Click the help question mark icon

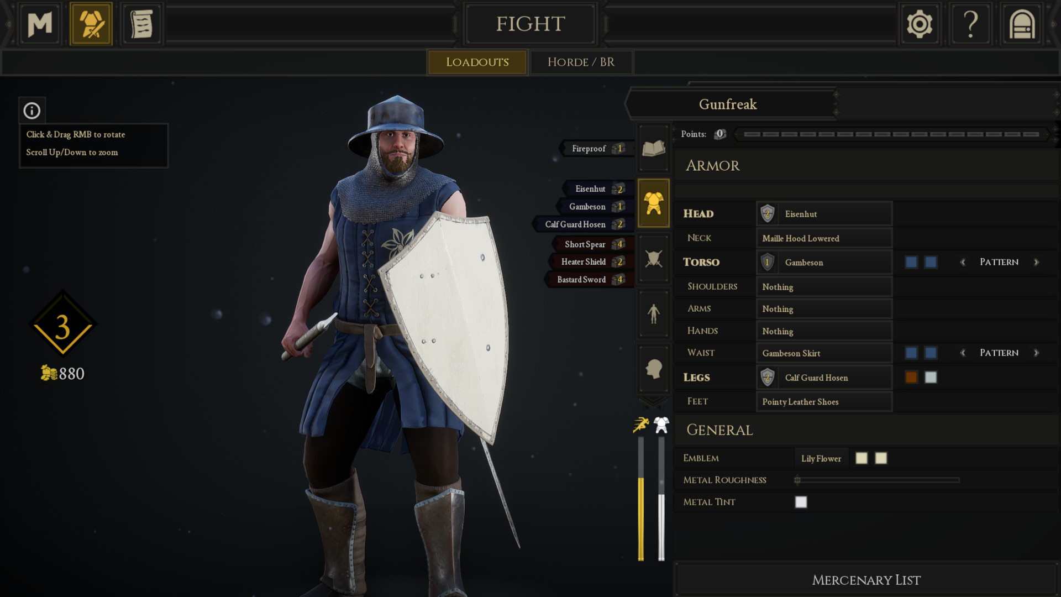point(971,24)
